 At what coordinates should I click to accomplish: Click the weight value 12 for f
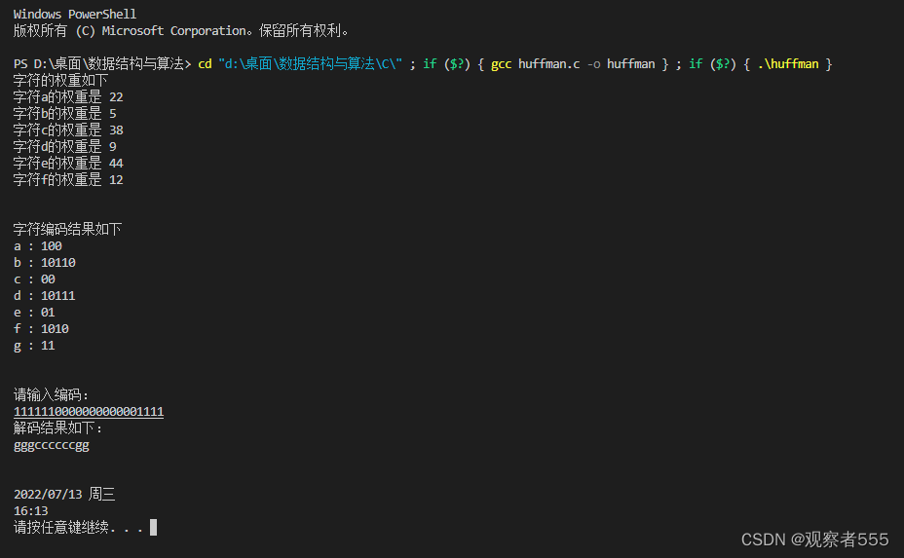[116, 180]
